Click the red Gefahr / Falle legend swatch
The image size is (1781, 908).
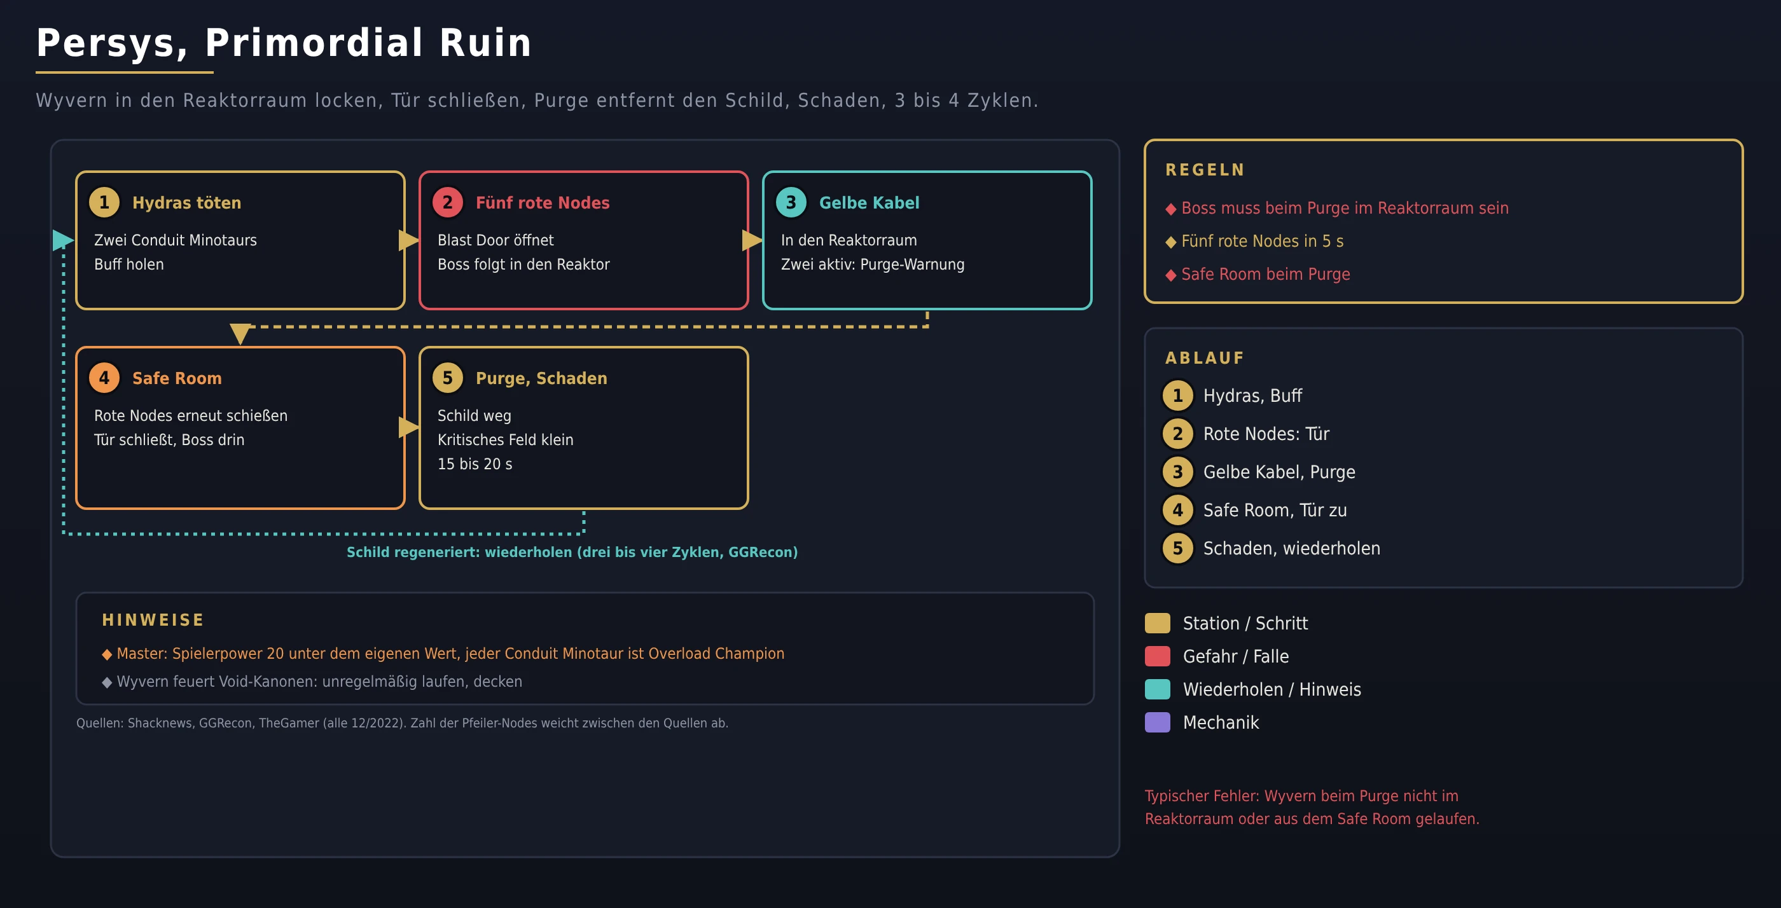(x=1158, y=656)
